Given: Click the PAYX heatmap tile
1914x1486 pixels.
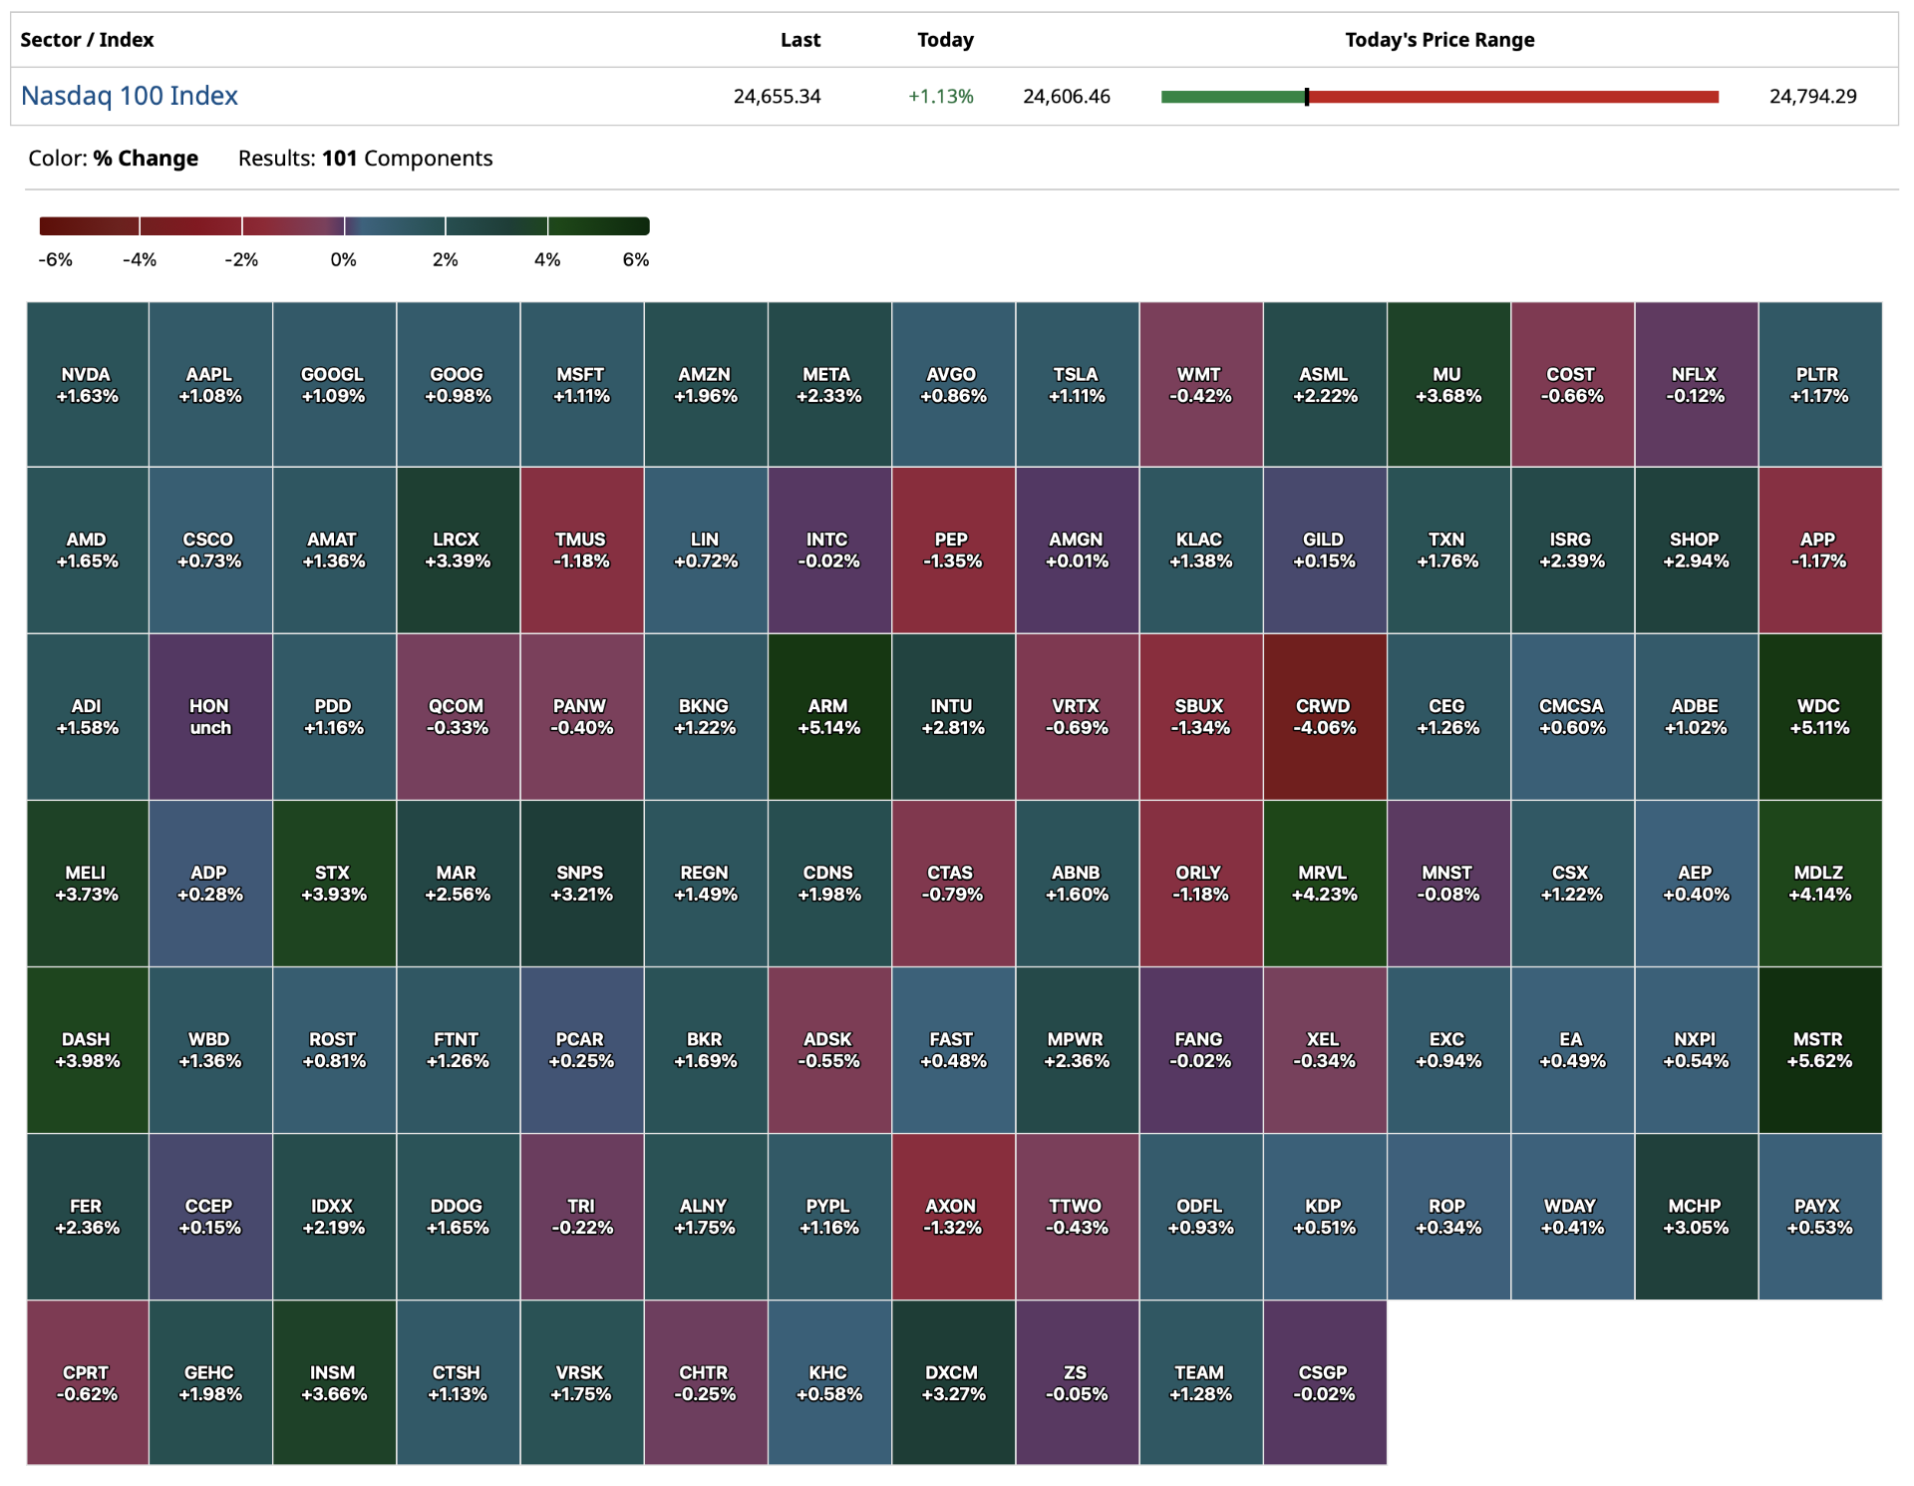Looking at the screenshot, I should tap(1819, 1217).
